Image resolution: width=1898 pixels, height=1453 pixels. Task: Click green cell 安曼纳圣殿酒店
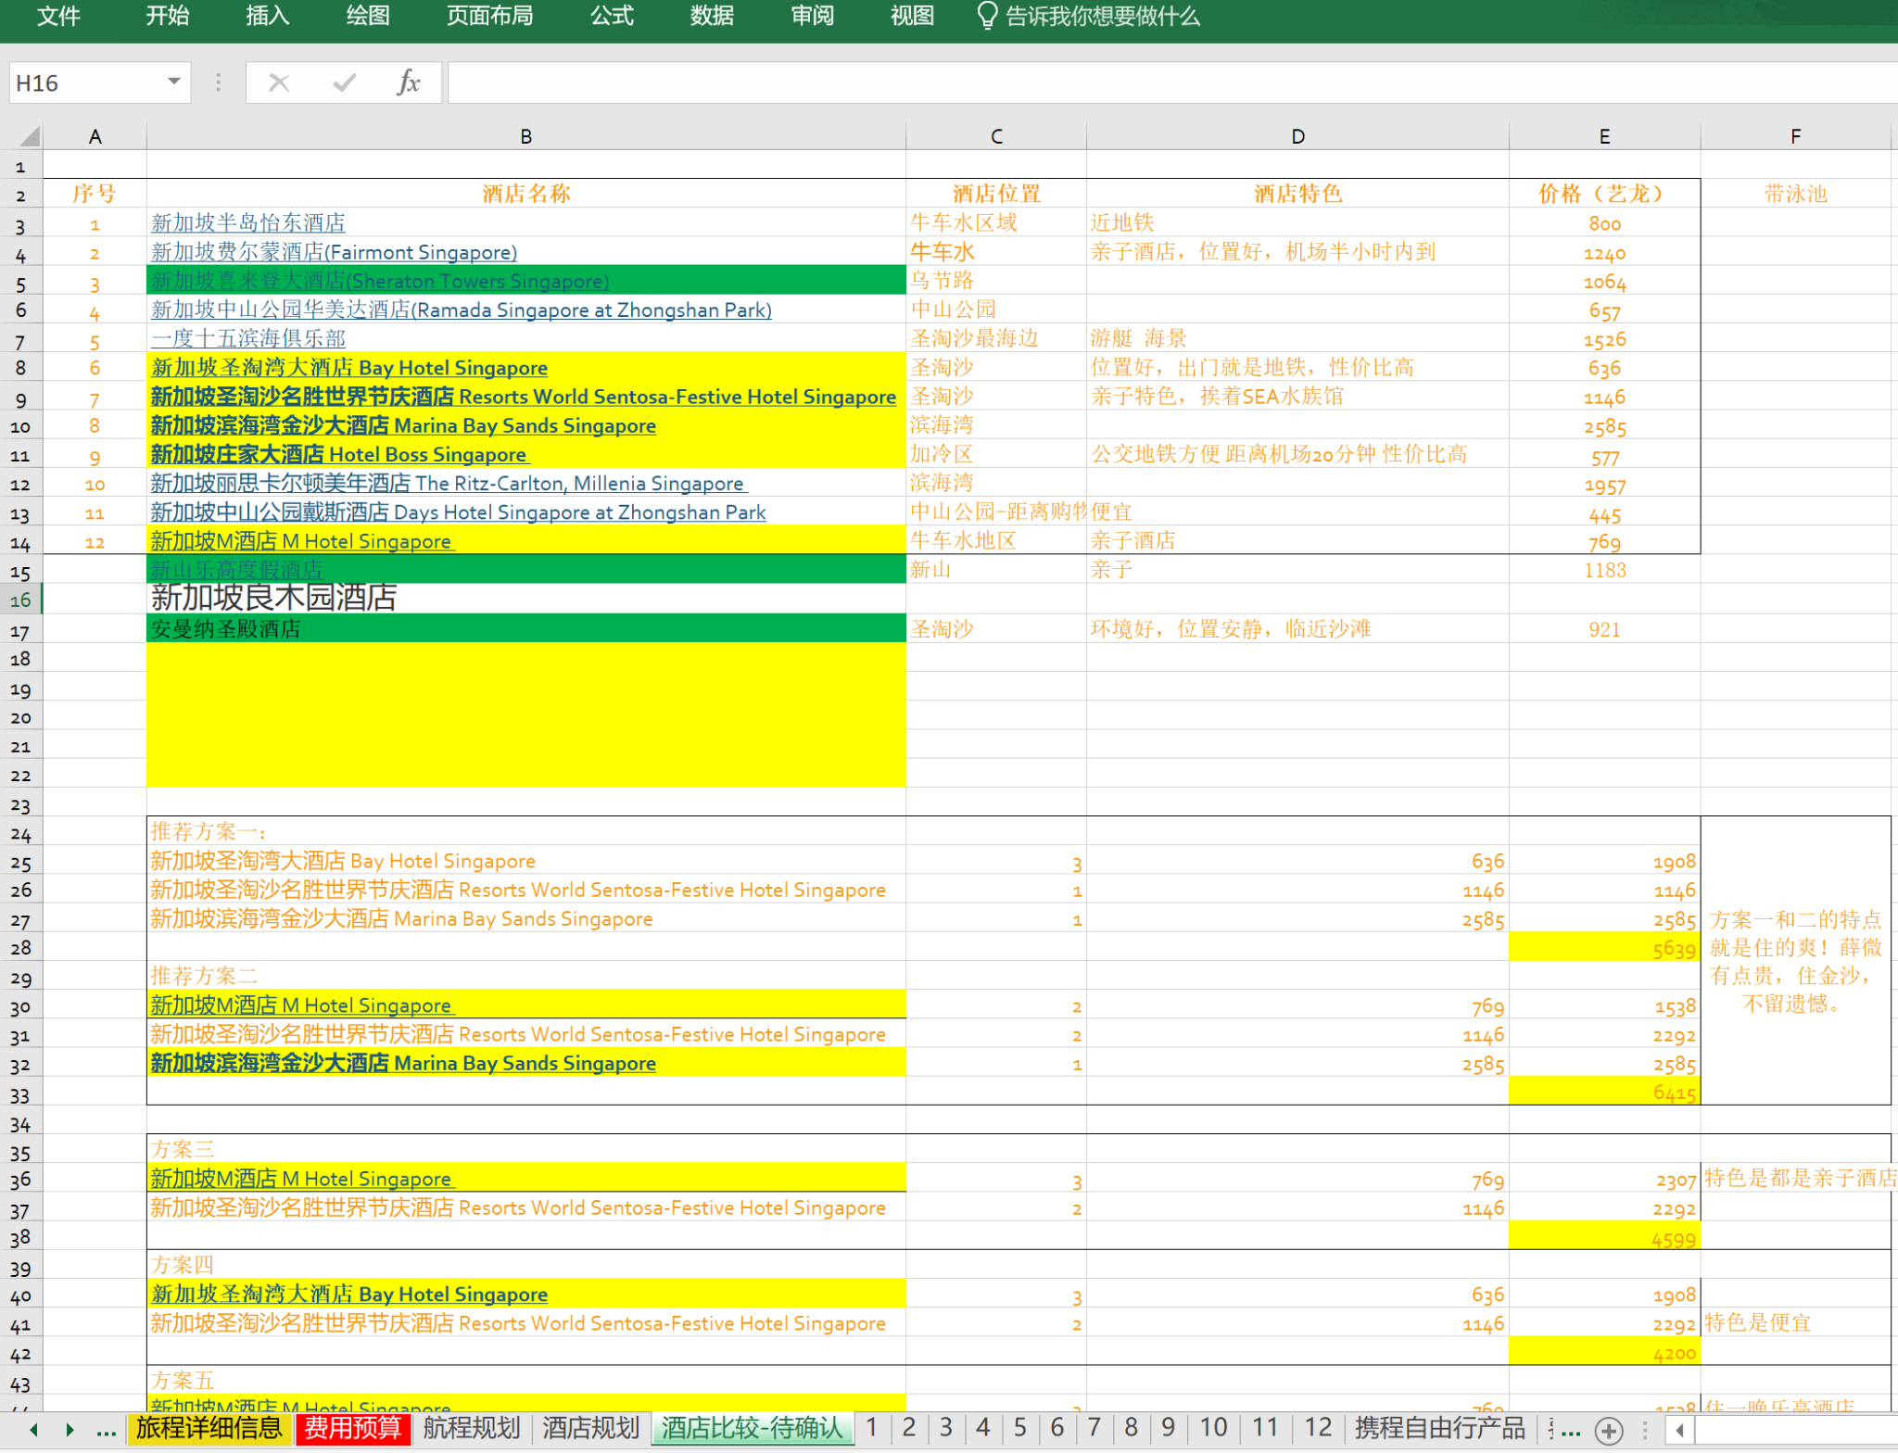[x=525, y=628]
